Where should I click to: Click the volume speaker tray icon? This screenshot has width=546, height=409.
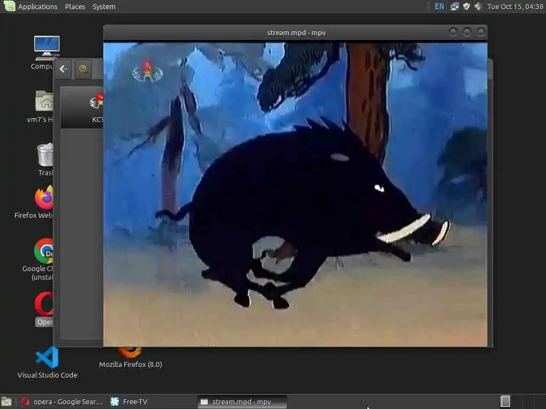tap(478, 6)
